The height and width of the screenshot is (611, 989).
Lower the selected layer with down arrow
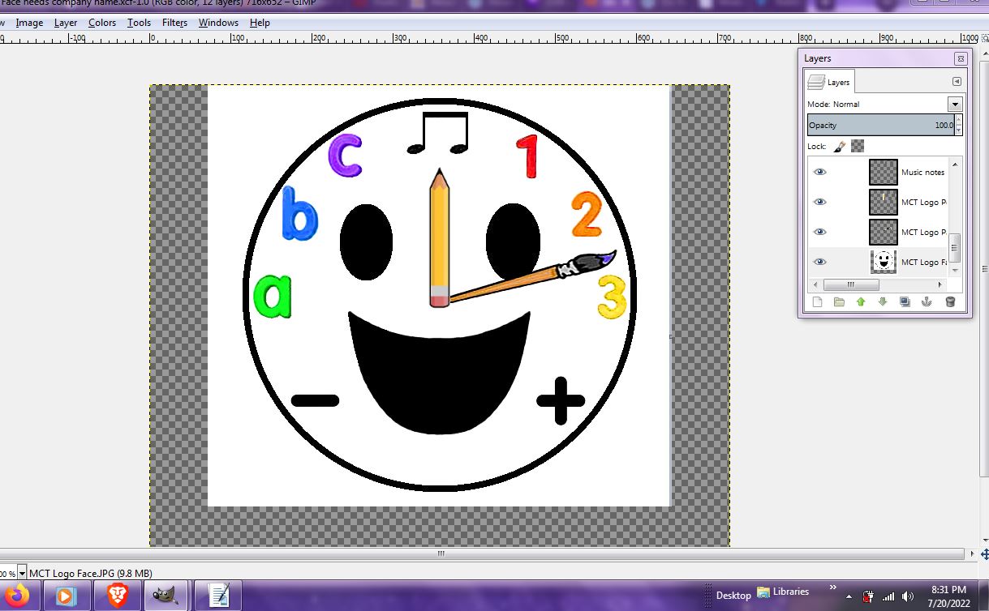coord(883,302)
